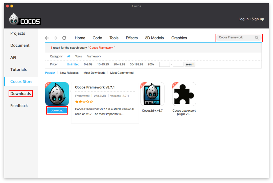Open Feedback in the sidebar

(x=19, y=106)
